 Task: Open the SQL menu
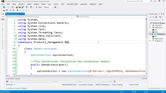click(50, 4)
